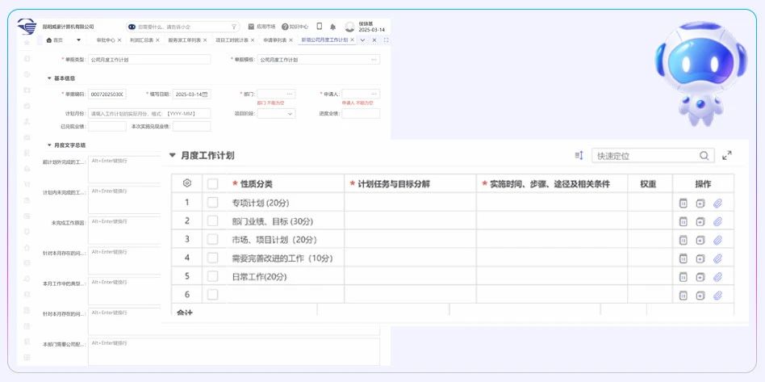Image resolution: width=765 pixels, height=382 pixels.
Task: Open notifications bell icon
Action: 332,27
